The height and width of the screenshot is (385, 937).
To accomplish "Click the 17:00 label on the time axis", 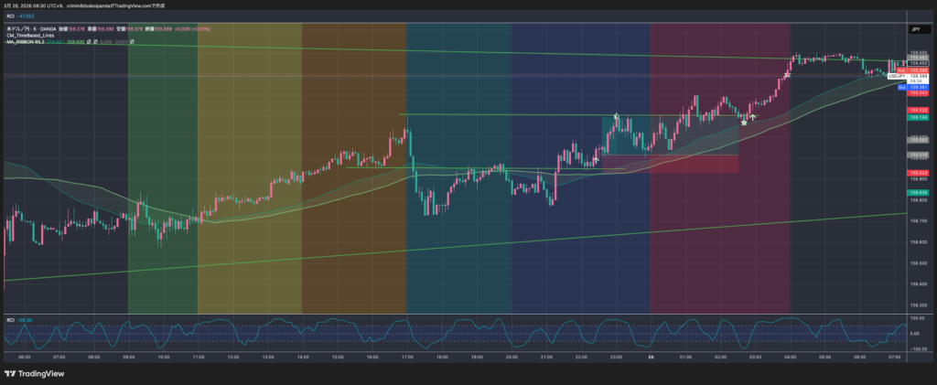I will coord(406,357).
